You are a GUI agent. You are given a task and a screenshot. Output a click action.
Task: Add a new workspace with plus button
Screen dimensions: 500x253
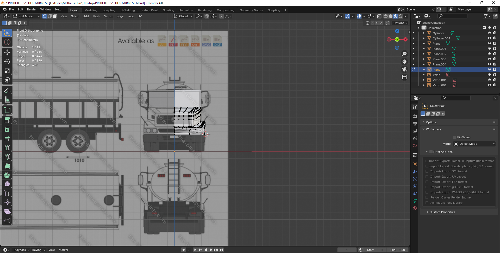[285, 10]
